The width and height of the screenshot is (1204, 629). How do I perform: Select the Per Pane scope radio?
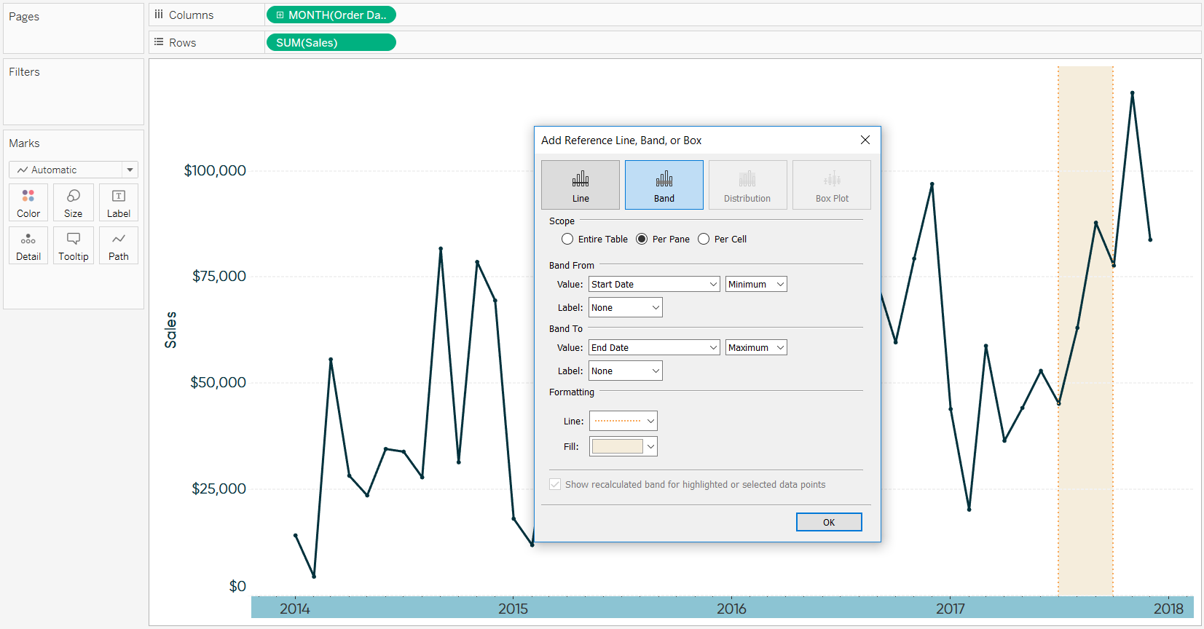click(642, 239)
